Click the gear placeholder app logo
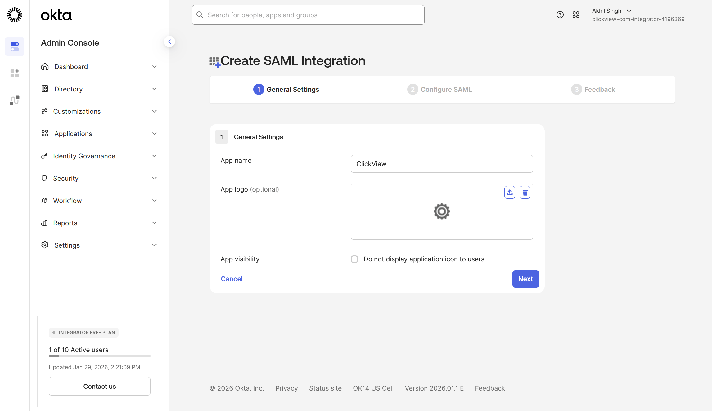The width and height of the screenshot is (712, 411). (x=442, y=211)
